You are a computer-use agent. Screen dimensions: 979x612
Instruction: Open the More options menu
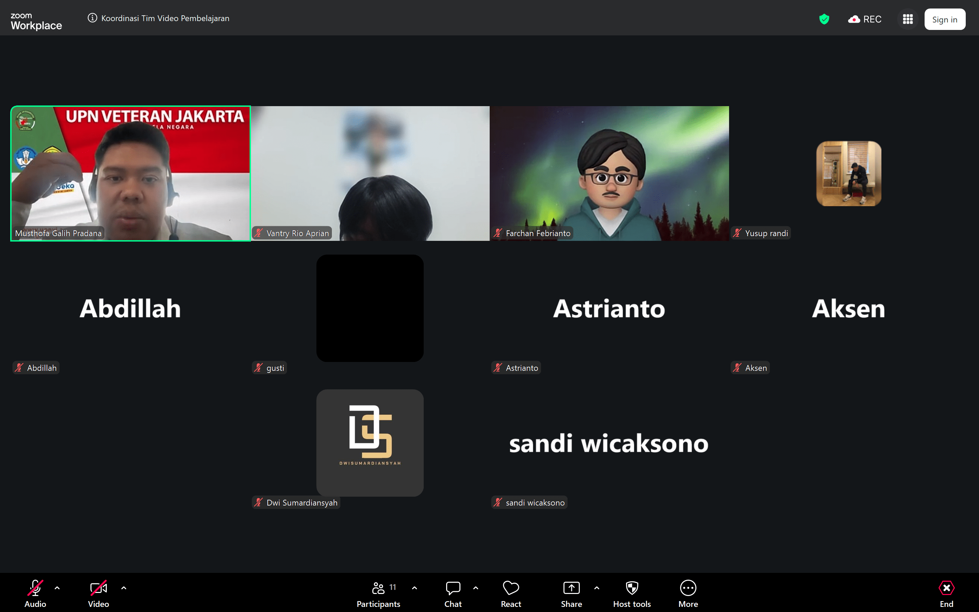(x=688, y=593)
